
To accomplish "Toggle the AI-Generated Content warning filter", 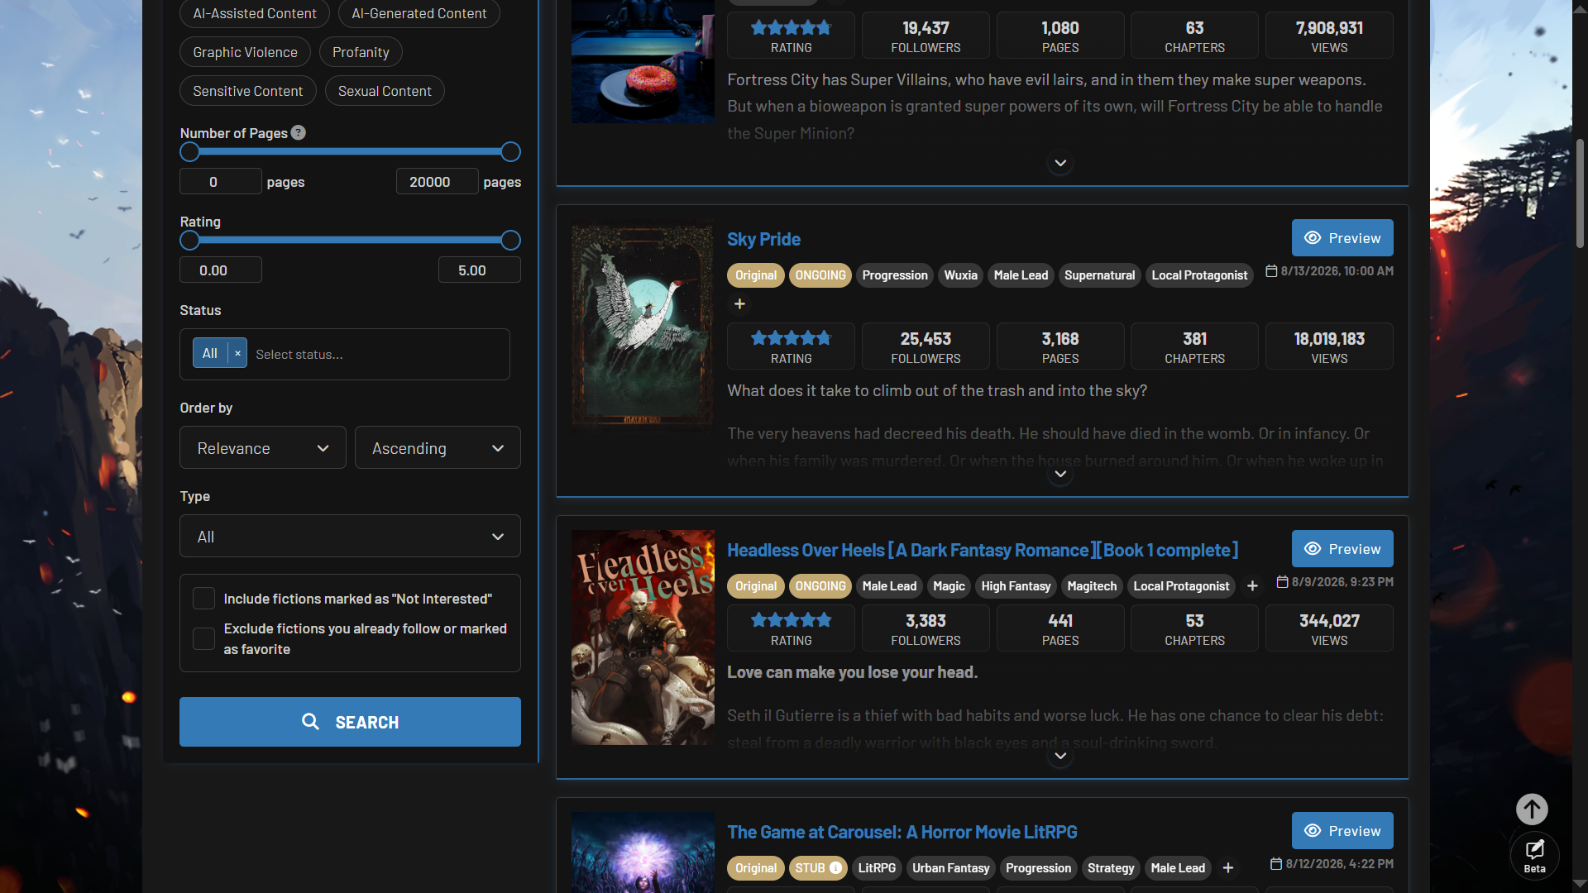I will point(419,13).
